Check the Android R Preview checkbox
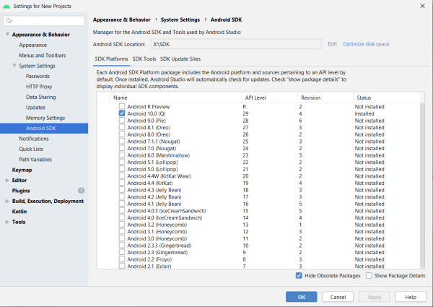Viewport: 433px width, 307px height. tap(122, 106)
